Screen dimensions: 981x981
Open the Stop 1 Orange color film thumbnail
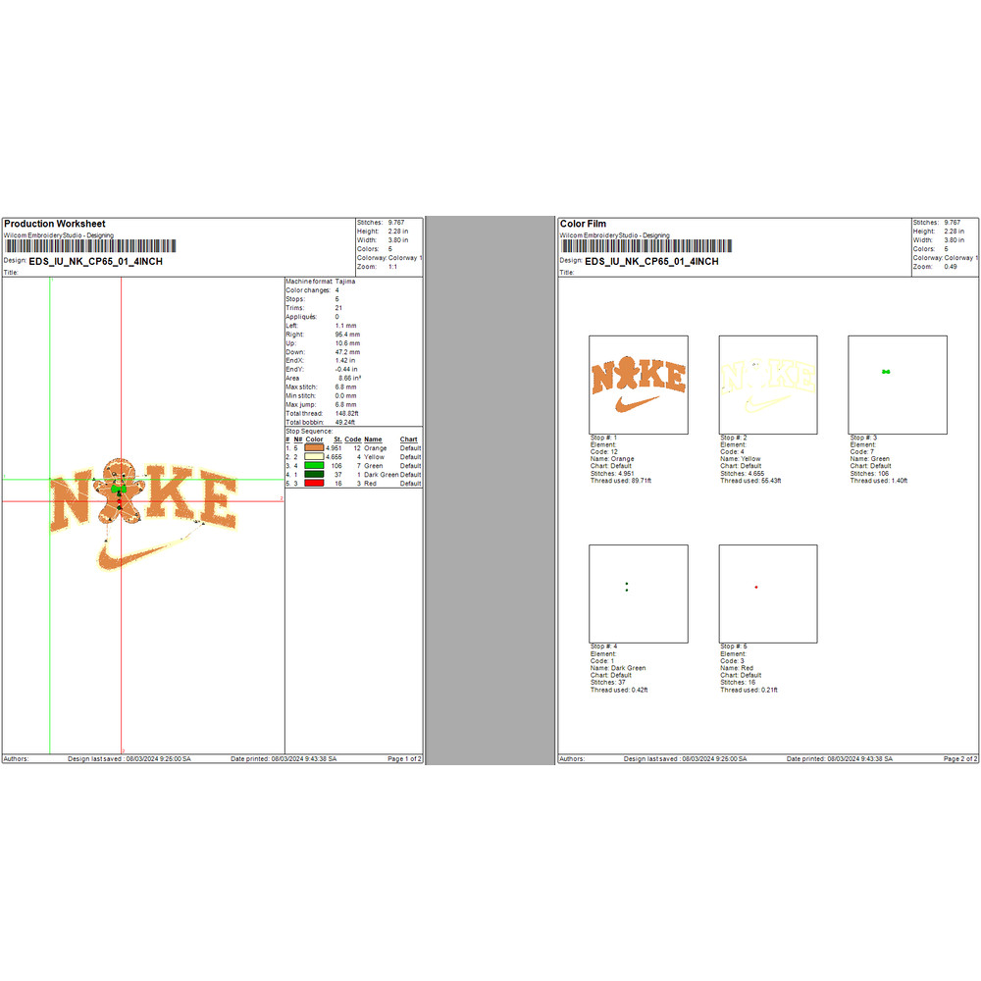coord(638,385)
